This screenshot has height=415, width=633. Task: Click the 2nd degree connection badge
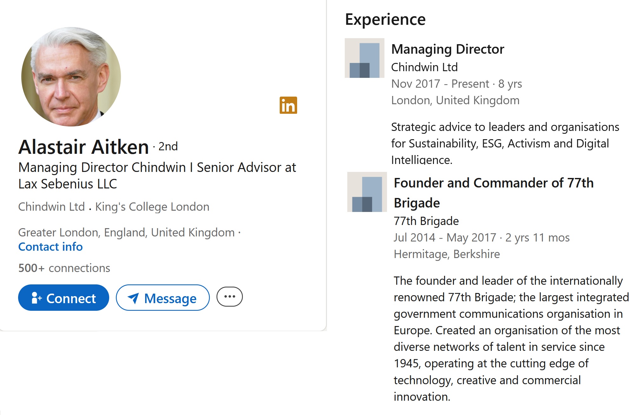click(168, 146)
